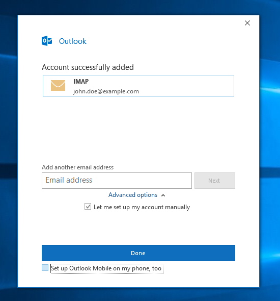Screen dimensions: 280x301
Task: Click the yellow envelope account icon
Action: [58, 85]
